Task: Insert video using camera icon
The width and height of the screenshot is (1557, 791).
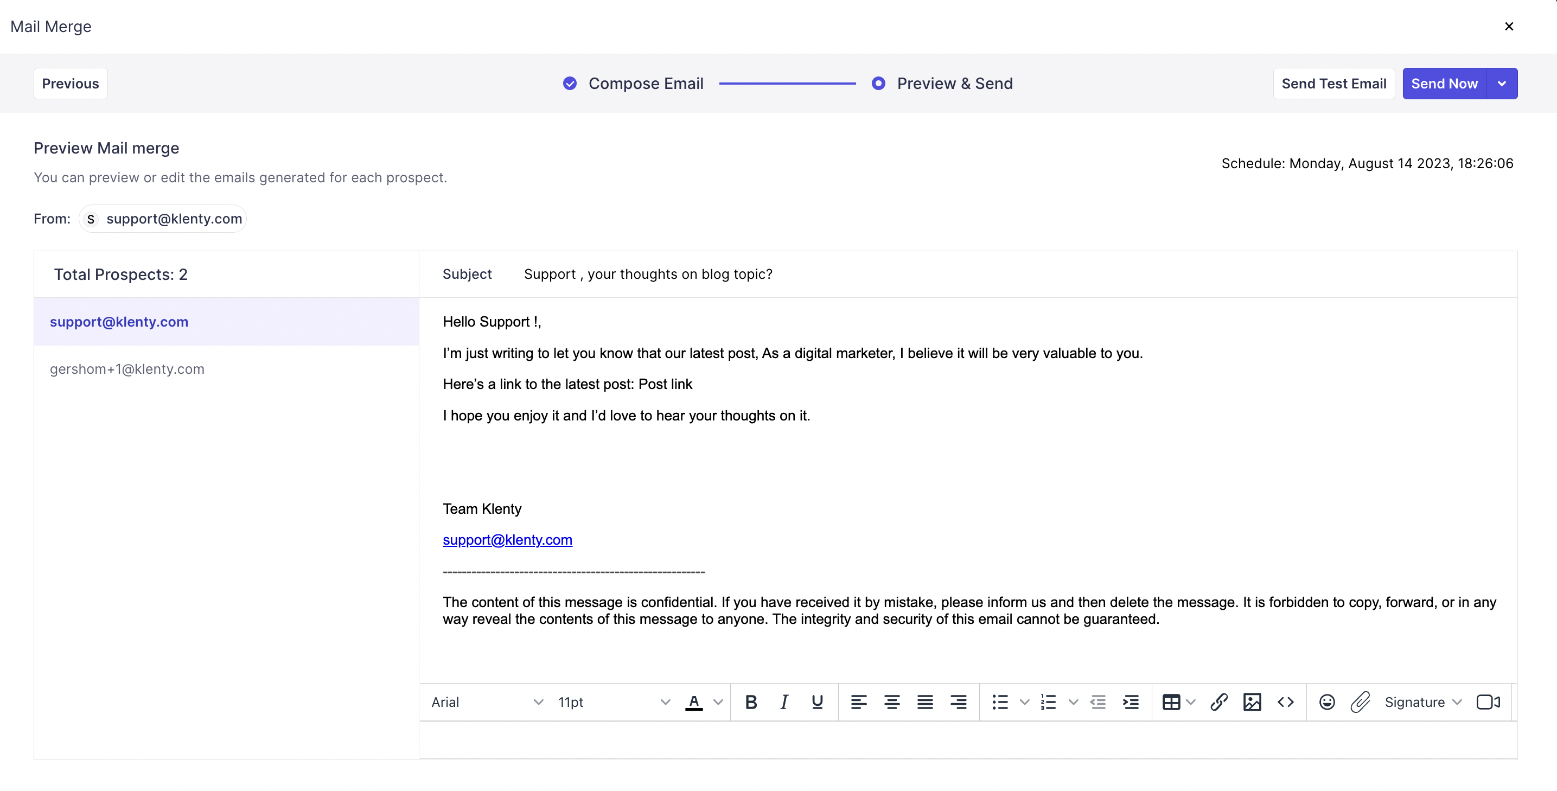Action: coord(1488,701)
